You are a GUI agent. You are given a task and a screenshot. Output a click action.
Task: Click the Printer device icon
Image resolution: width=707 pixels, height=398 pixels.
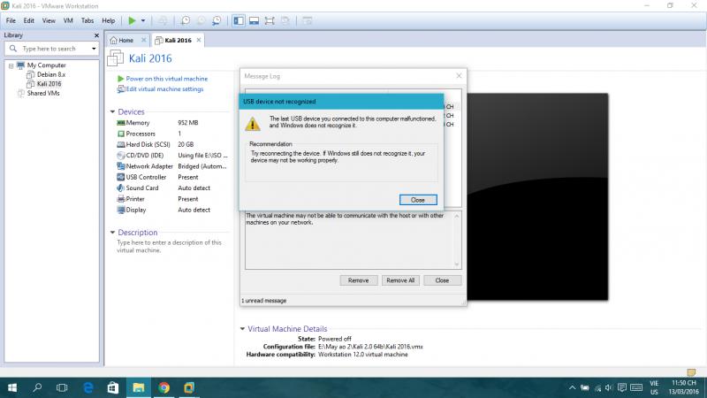coord(121,199)
